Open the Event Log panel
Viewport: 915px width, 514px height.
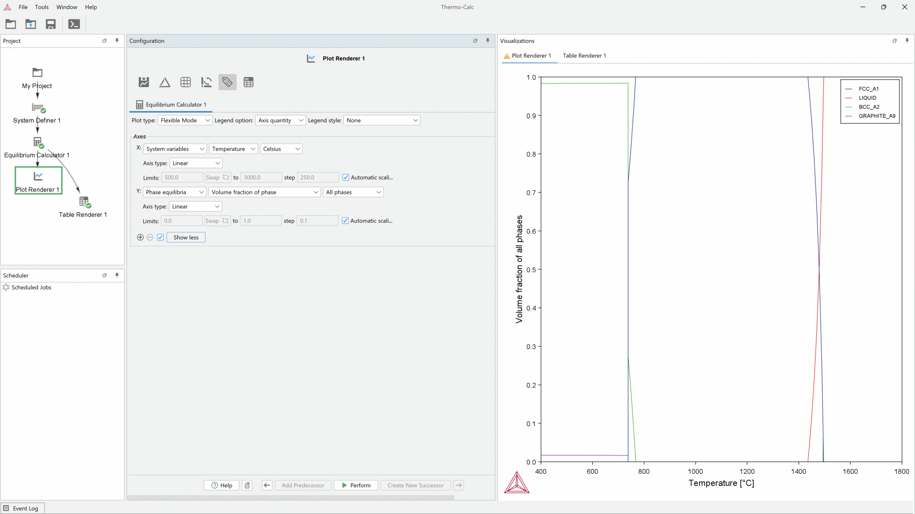pyautogui.click(x=23, y=508)
